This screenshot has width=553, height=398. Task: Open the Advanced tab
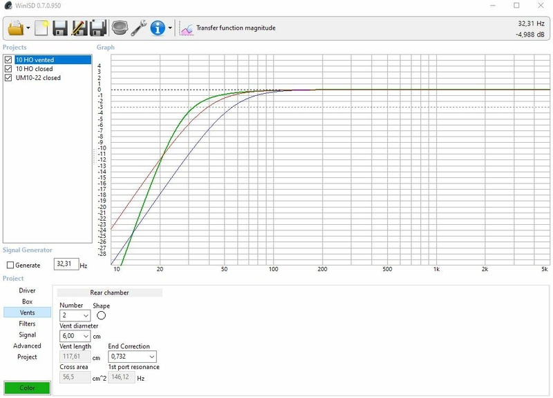tap(27, 346)
